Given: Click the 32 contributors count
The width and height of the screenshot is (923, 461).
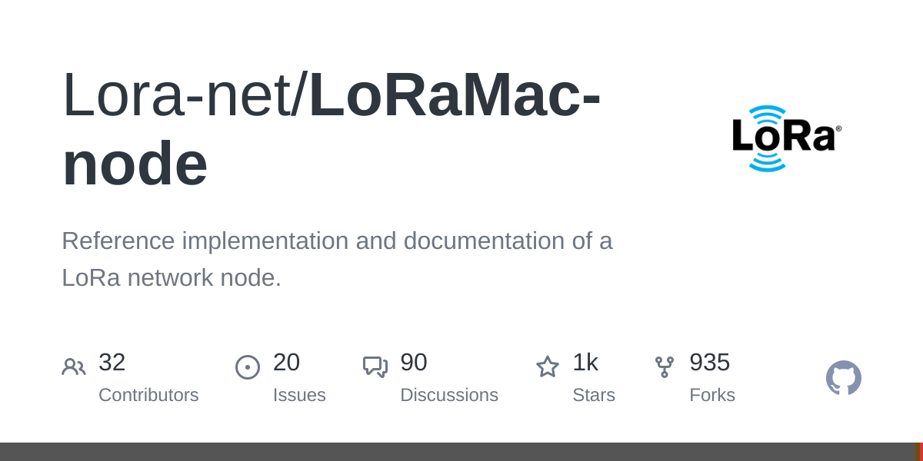Looking at the screenshot, I should 112,362.
